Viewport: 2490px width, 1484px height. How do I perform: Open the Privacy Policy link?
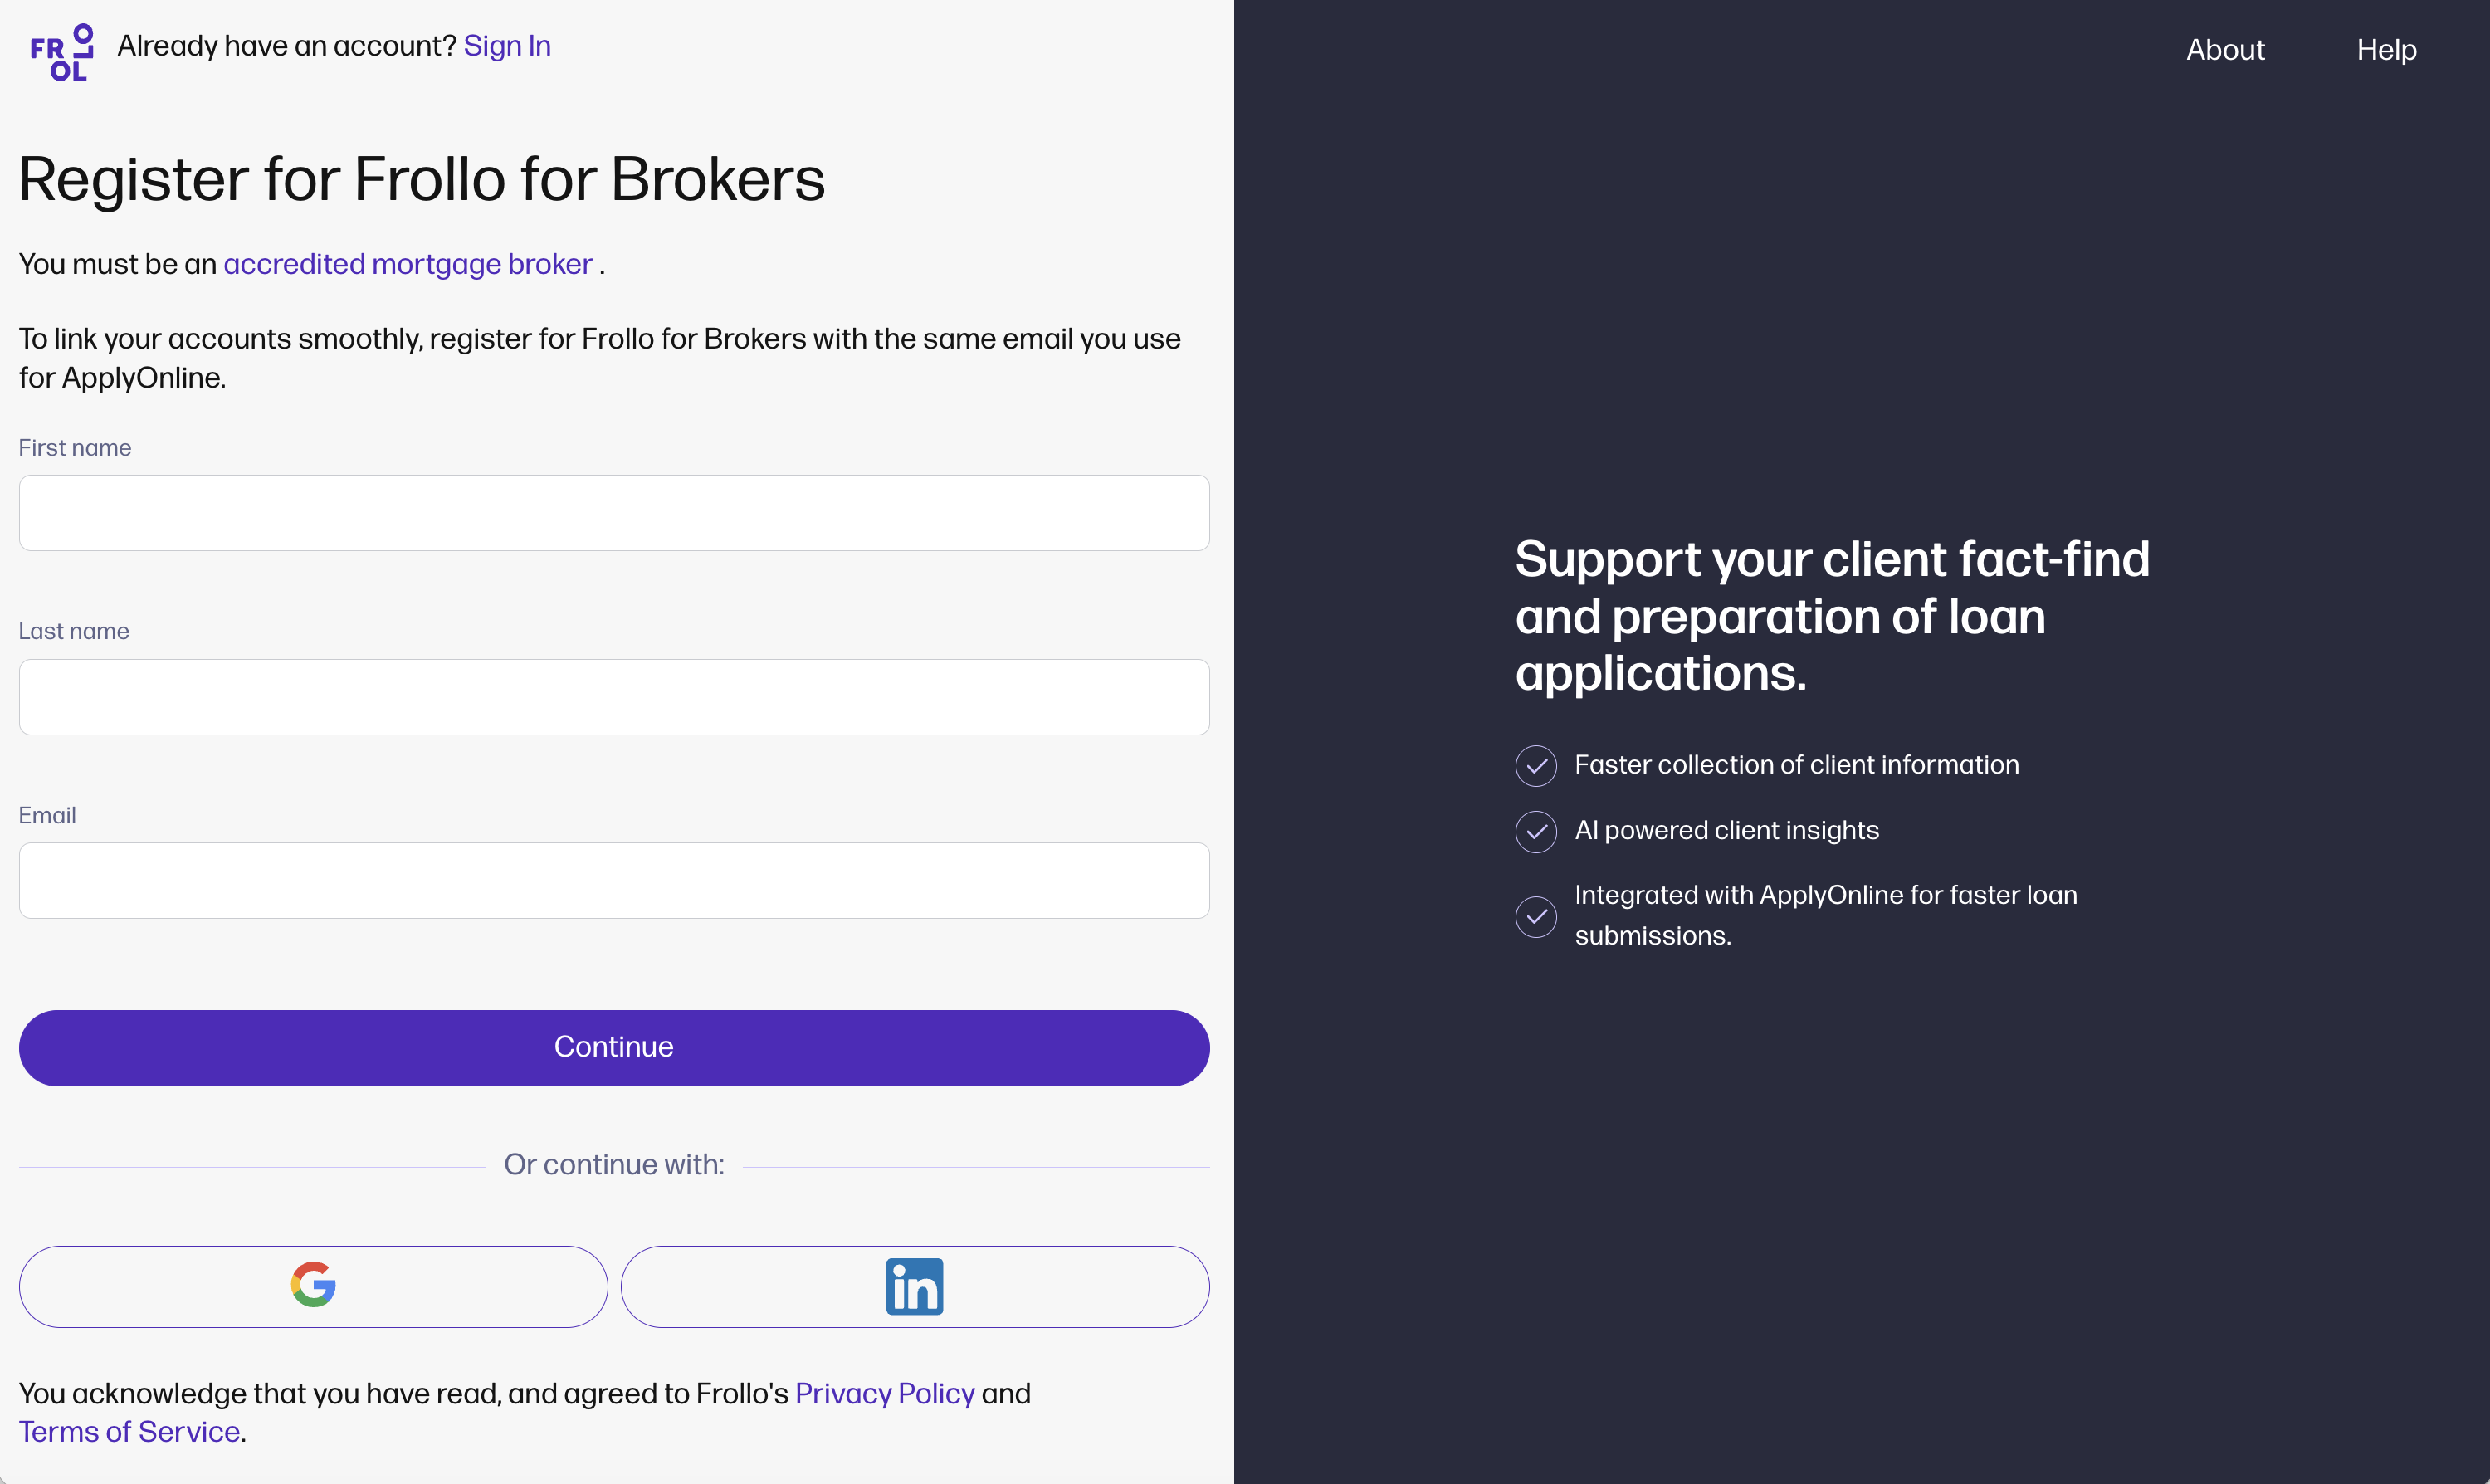click(884, 1393)
